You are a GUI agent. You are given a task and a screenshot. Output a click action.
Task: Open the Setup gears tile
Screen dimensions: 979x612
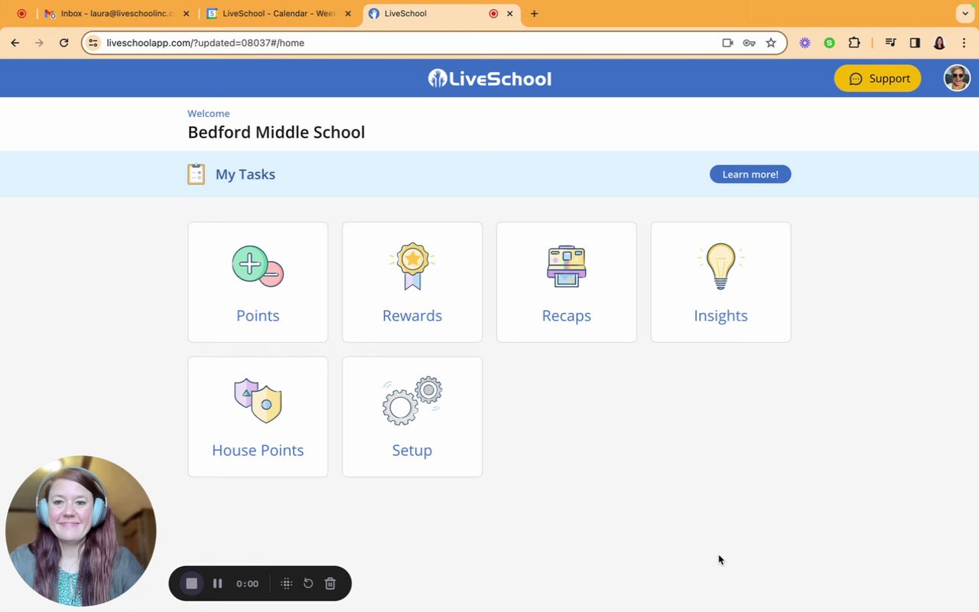point(412,417)
